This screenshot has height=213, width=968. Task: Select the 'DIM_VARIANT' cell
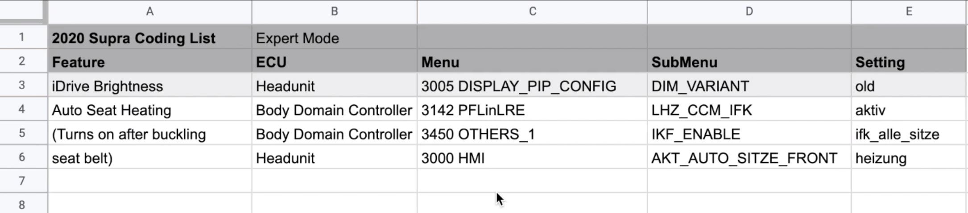(749, 86)
